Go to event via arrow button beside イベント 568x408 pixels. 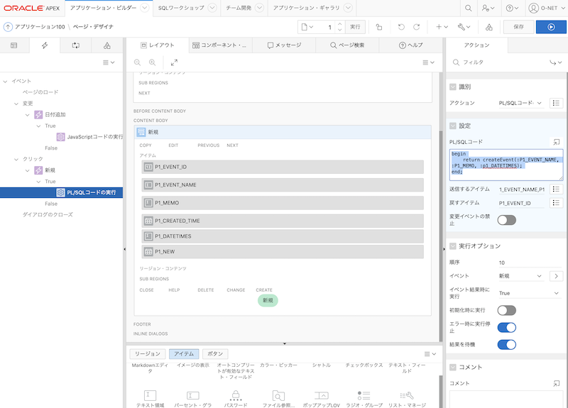[x=556, y=276]
